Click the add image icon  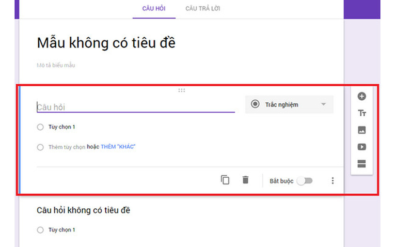pos(362,130)
